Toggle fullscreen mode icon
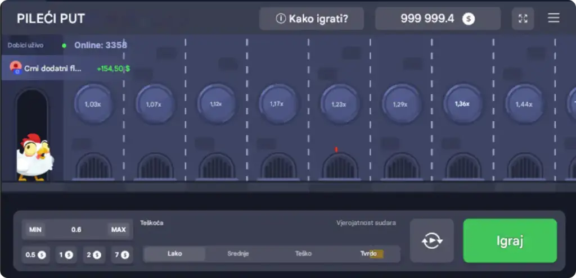576x278 pixels. (x=523, y=19)
